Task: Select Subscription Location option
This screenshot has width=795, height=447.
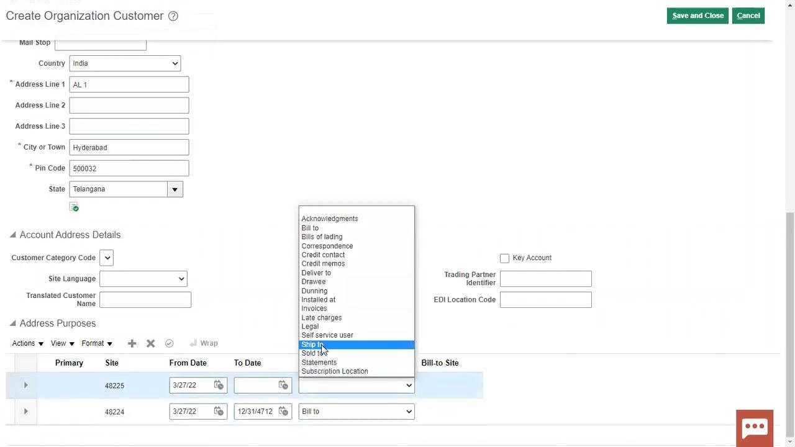Action: tap(357, 371)
